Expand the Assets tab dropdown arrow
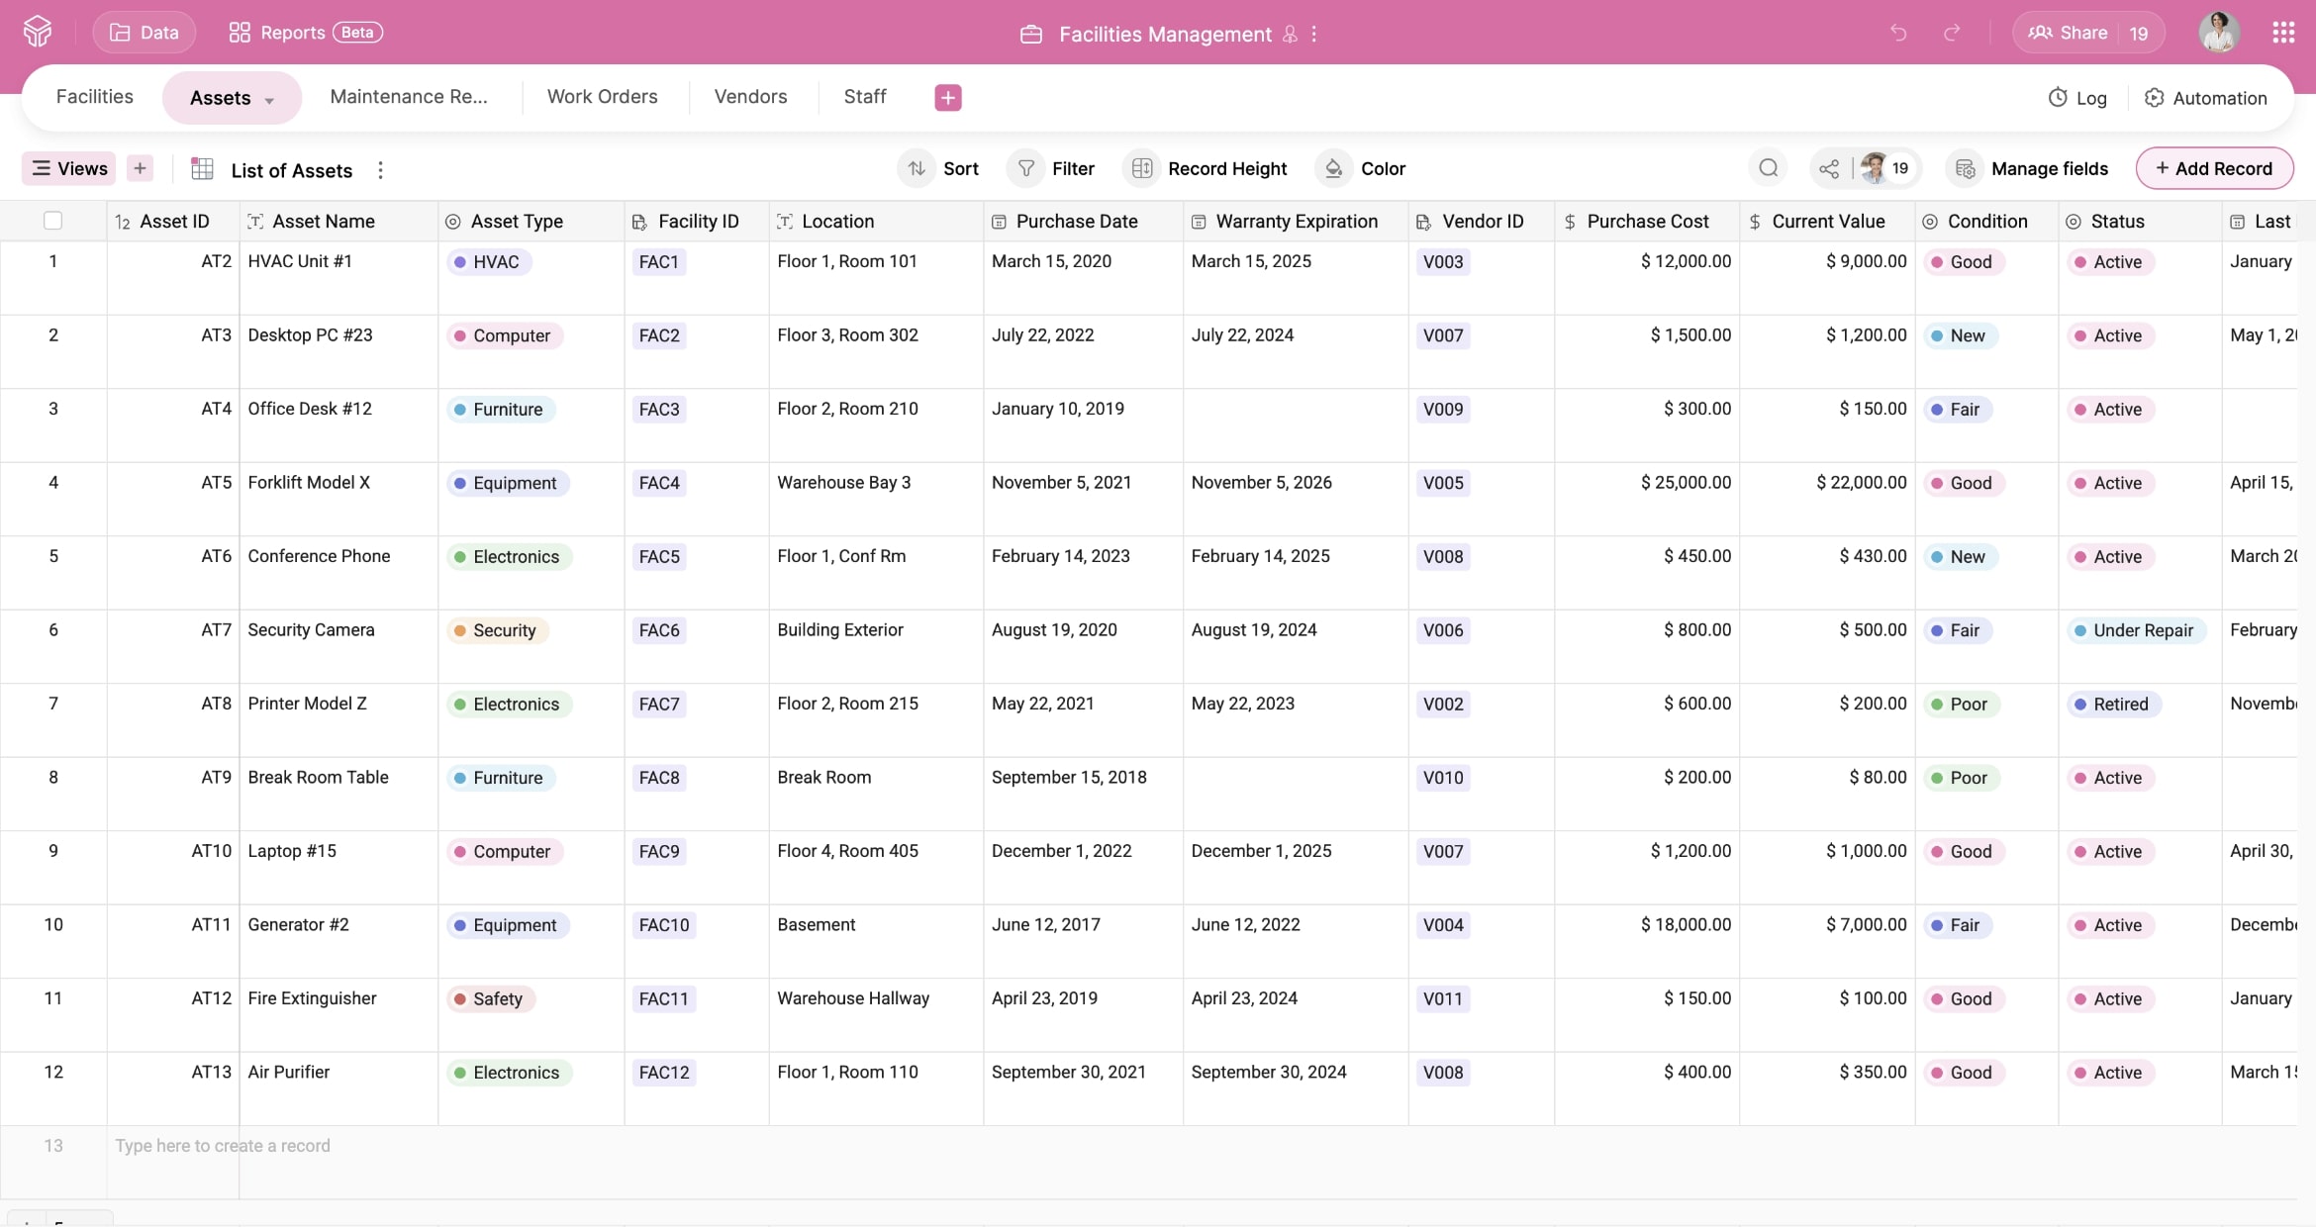The height and width of the screenshot is (1227, 2316). 269,100
